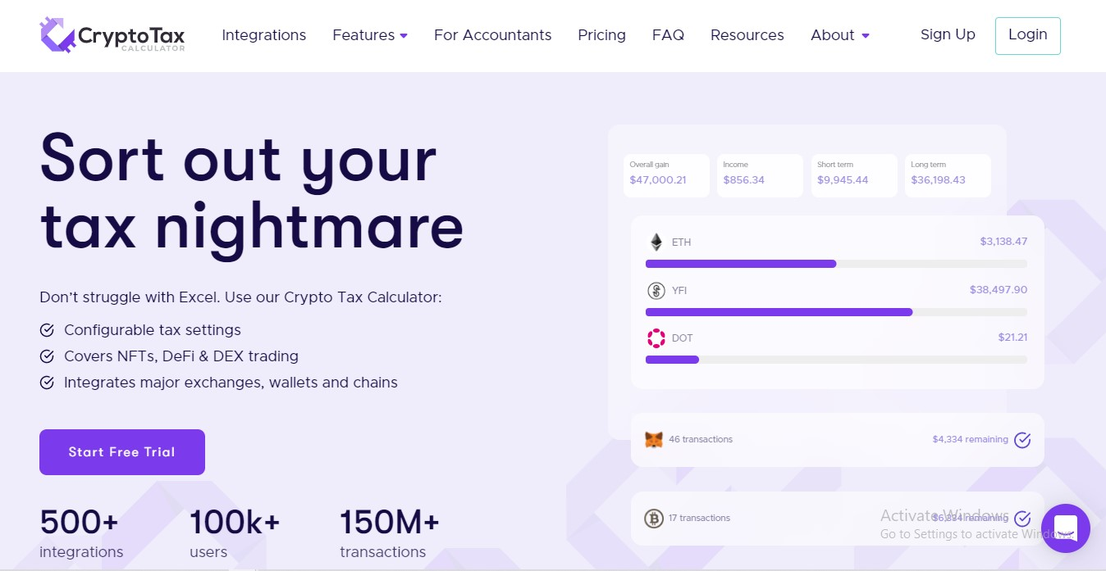
Task: Select the Income $856.34 card
Action: tap(760, 174)
